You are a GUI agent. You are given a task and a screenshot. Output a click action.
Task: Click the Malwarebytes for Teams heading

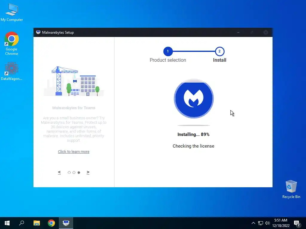[74, 108]
